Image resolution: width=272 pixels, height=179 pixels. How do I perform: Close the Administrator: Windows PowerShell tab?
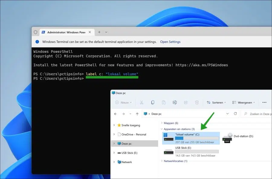tap(90, 32)
